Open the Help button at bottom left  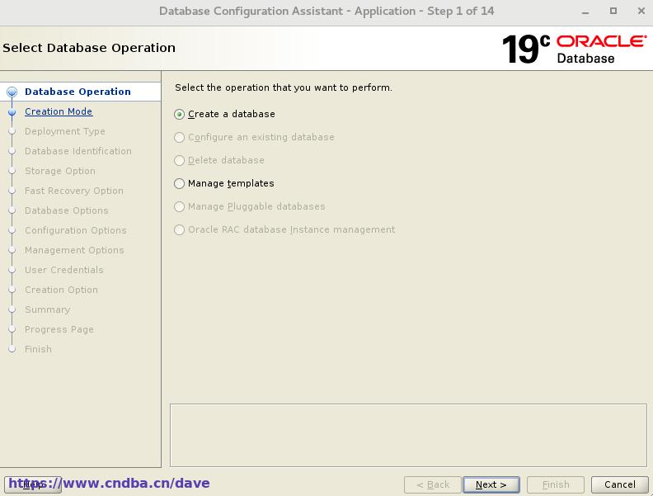pos(33,484)
